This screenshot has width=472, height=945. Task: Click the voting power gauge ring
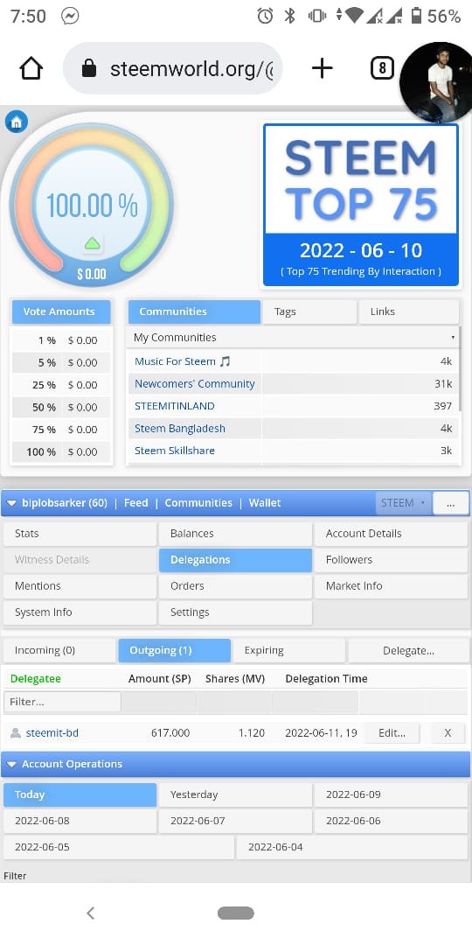(x=92, y=205)
